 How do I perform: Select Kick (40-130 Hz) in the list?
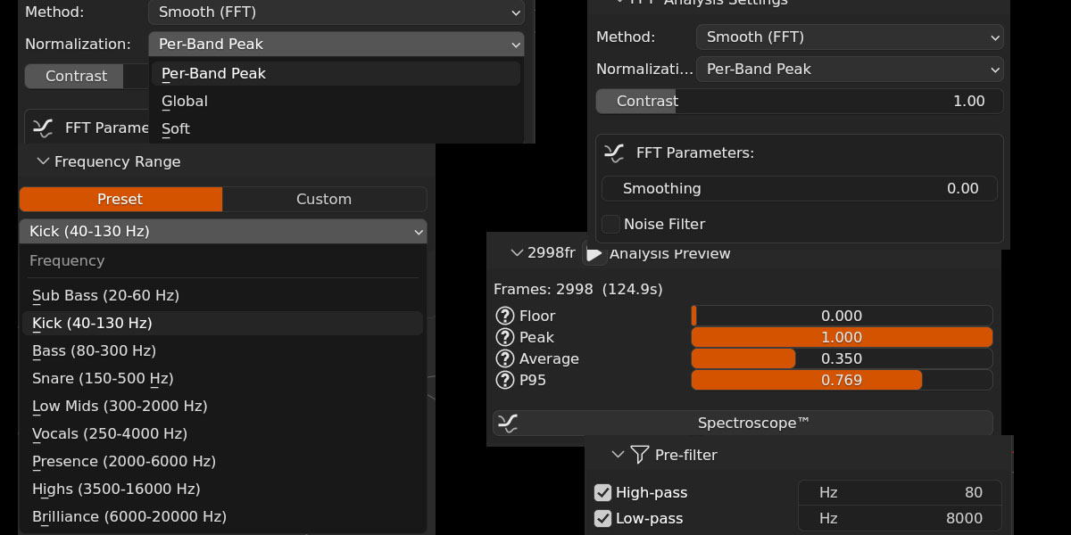223,323
